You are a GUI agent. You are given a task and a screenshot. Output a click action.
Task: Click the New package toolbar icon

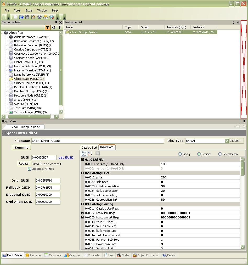click(15, 17)
